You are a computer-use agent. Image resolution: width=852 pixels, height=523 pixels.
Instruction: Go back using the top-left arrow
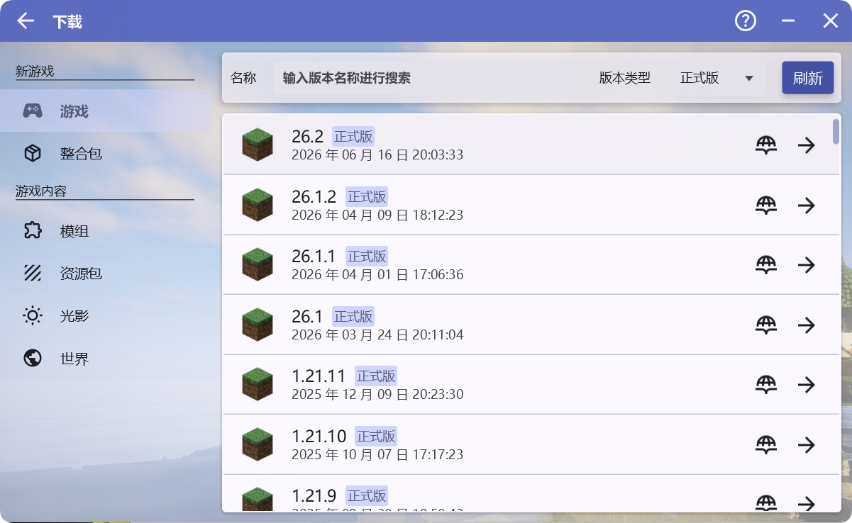(x=26, y=21)
